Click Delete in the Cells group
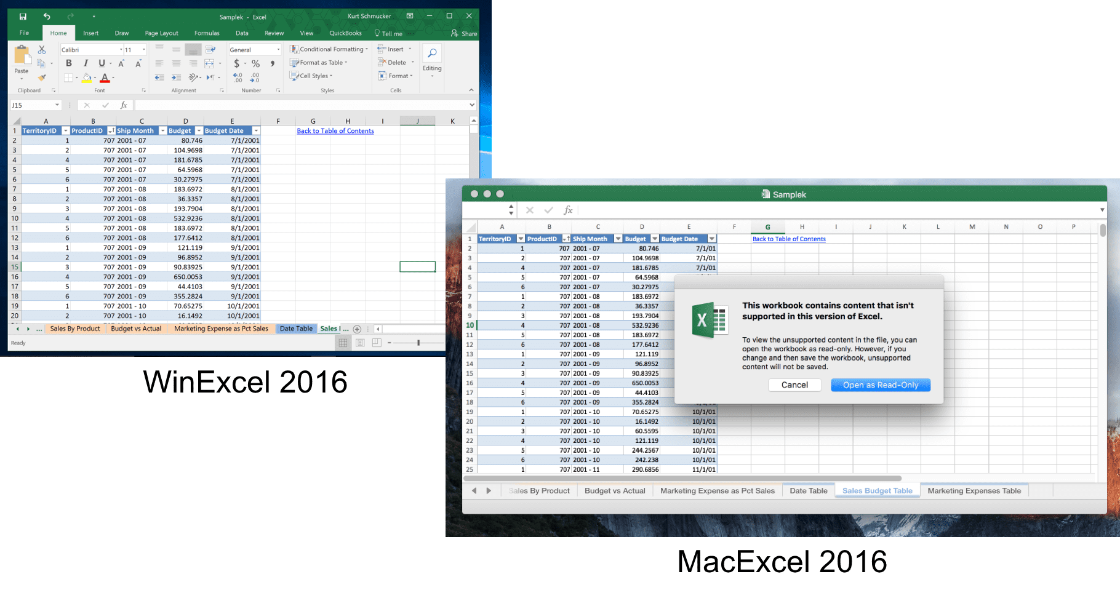Image resolution: width=1120 pixels, height=598 pixels. 396,63
